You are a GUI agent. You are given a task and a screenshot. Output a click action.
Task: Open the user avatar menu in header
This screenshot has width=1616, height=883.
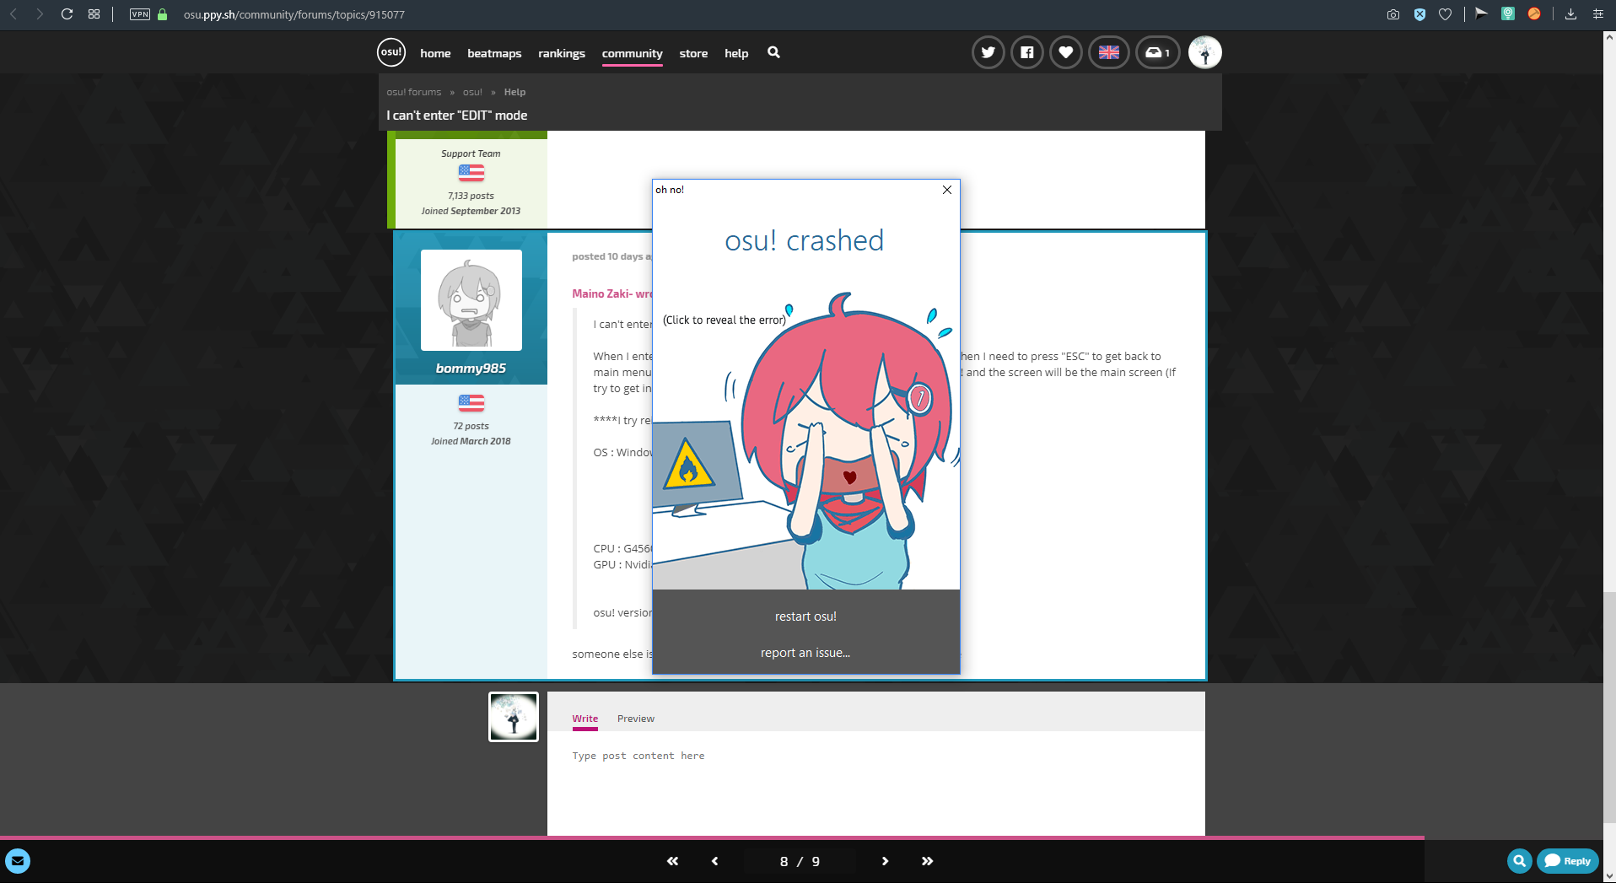(x=1204, y=52)
